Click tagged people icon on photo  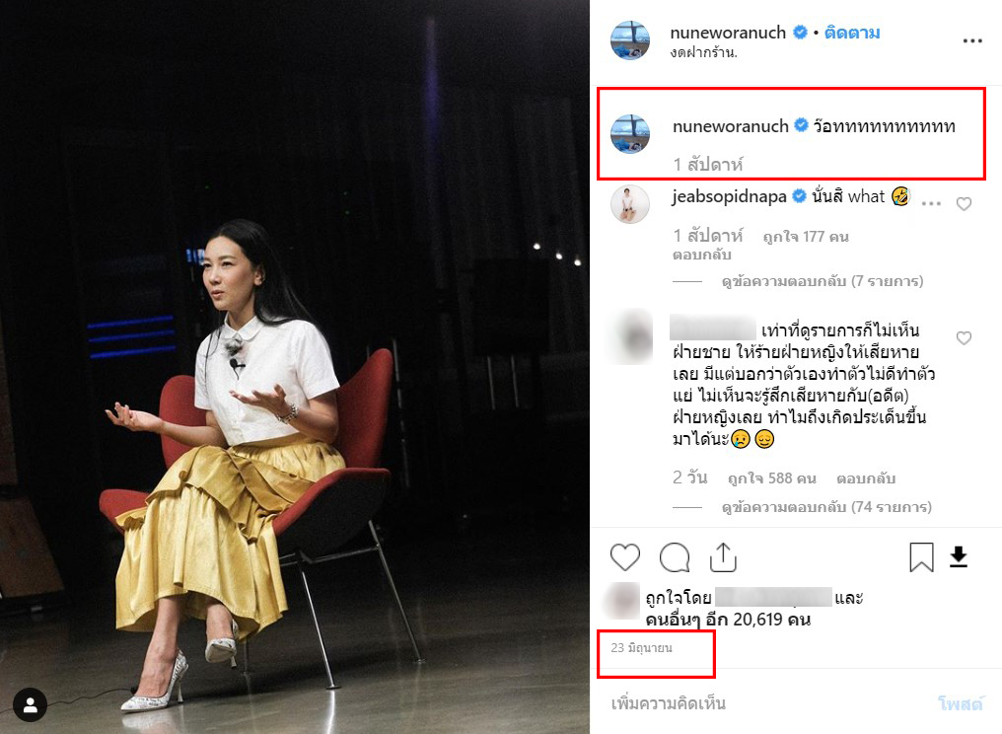point(30,705)
